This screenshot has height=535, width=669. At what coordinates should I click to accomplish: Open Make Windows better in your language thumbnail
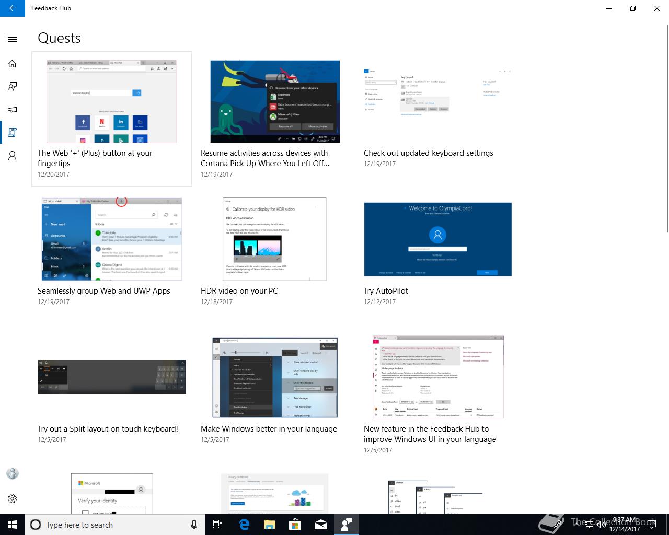click(275, 377)
